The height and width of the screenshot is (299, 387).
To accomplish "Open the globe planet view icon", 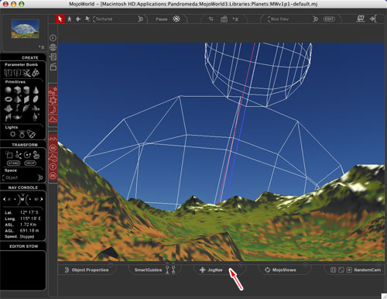I will coord(53,47).
